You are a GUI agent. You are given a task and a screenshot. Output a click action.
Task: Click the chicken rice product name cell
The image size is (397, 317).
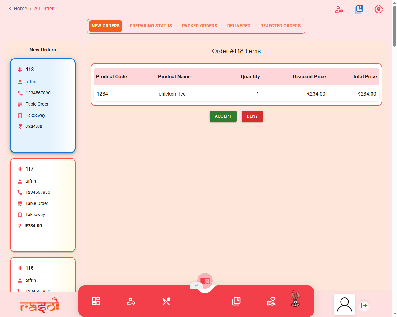(172, 94)
